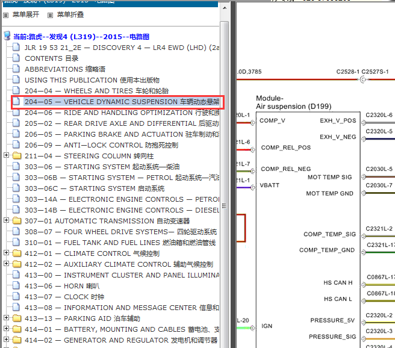Expand the 414-01 BATTERY, MOUNTING AND CABLES folder
Screen dimensions: 395x348
(6, 328)
